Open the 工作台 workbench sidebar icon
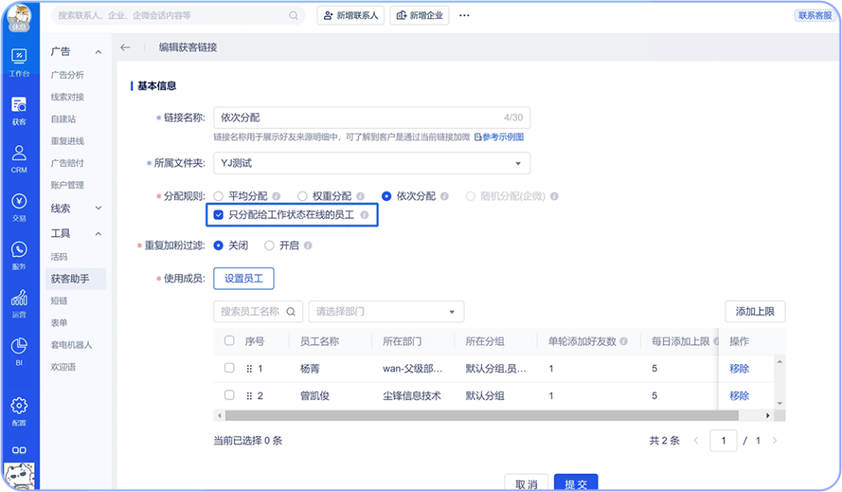This screenshot has height=492, width=842. 19,62
